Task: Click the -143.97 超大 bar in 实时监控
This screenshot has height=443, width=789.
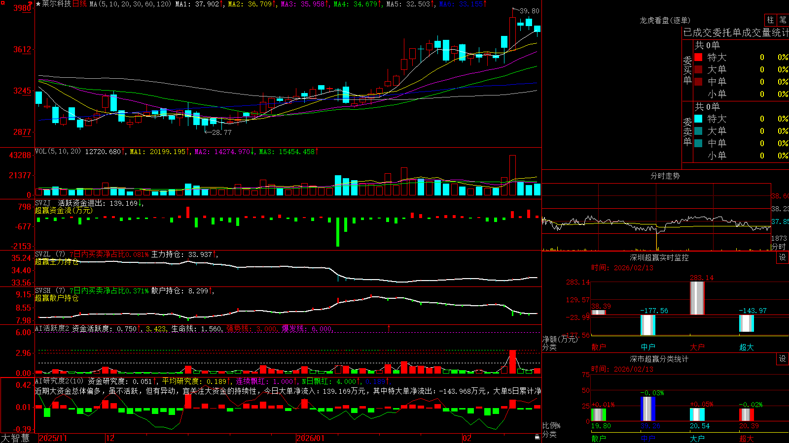Action: pyautogui.click(x=746, y=323)
